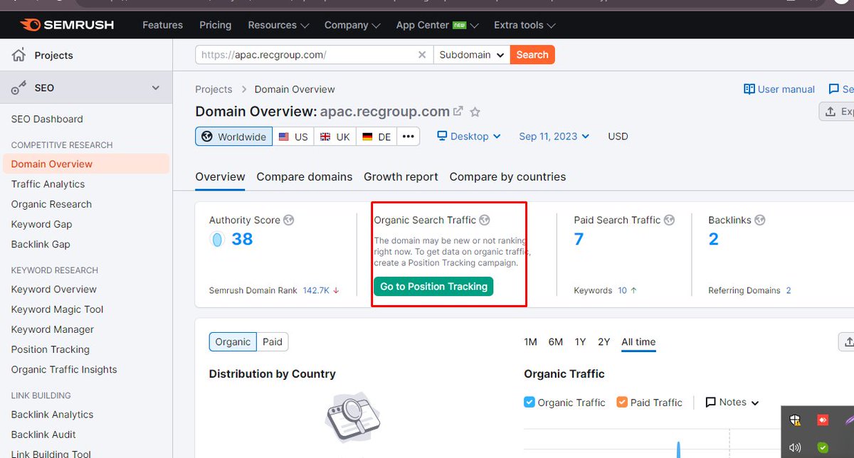Click Backlinks info globe icon
The image size is (854, 458).
pos(760,220)
